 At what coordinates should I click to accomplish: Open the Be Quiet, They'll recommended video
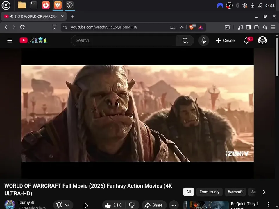(245, 205)
